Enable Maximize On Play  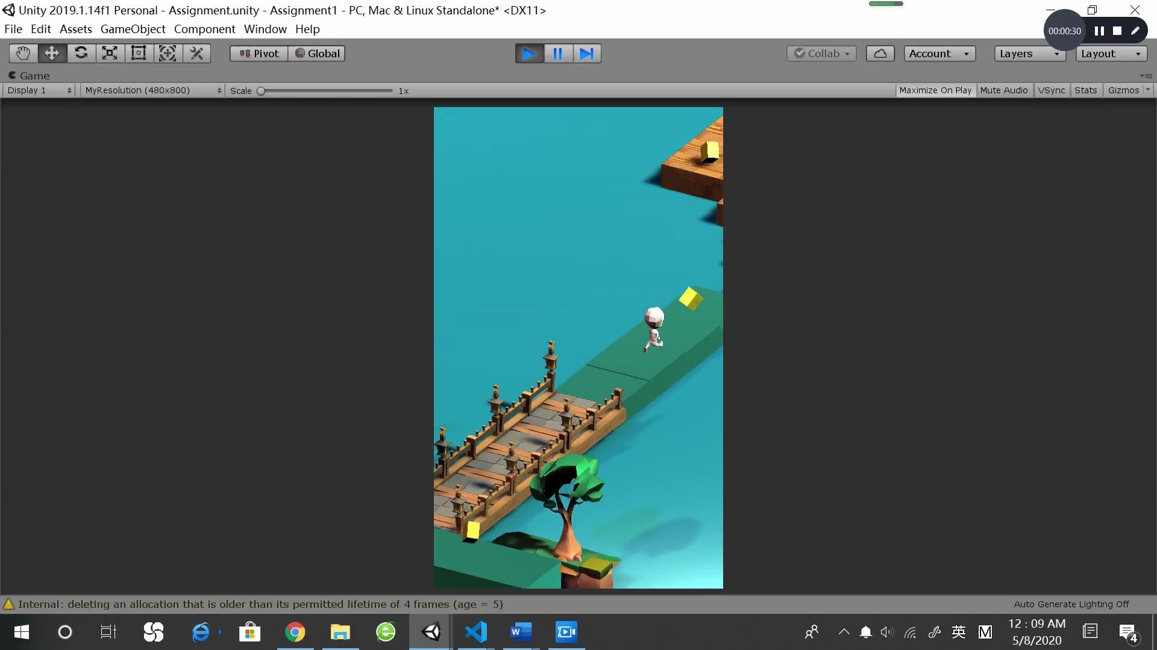(x=935, y=90)
